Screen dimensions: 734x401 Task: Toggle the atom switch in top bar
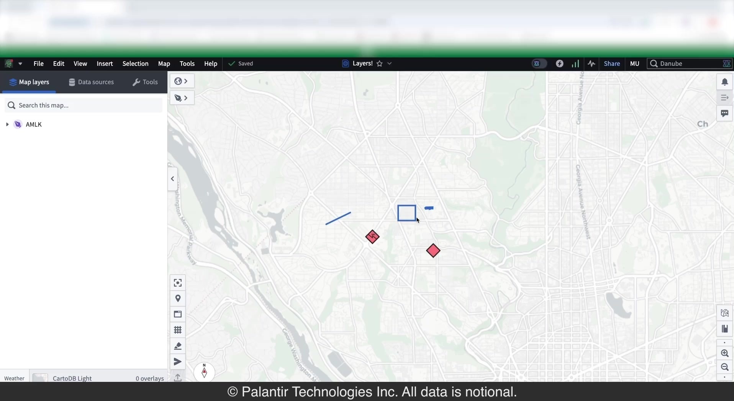pyautogui.click(x=539, y=64)
